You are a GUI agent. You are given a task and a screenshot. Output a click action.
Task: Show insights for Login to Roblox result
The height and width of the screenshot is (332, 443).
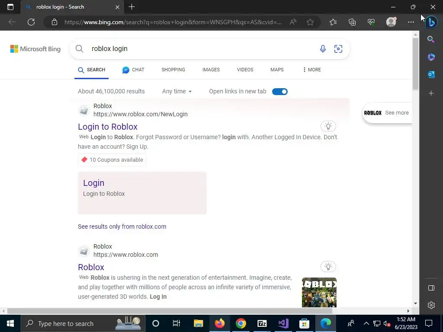pos(328,126)
